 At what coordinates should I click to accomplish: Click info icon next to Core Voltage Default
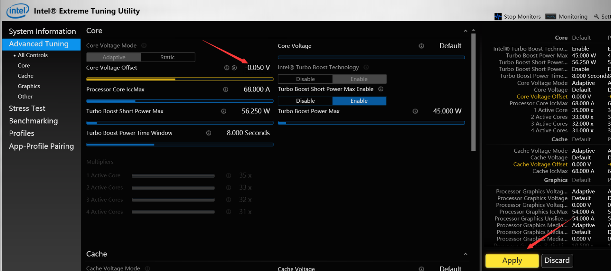coord(421,46)
